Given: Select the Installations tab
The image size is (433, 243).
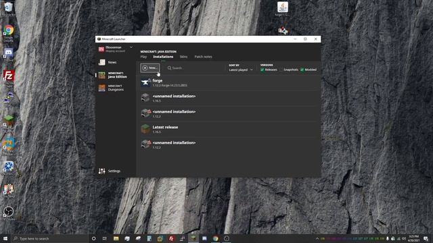Looking at the screenshot, I should click(163, 57).
